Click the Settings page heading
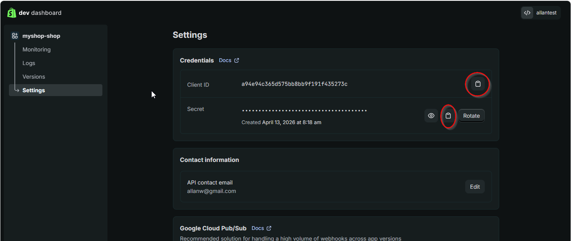Image resolution: width=571 pixels, height=241 pixels. [190, 35]
